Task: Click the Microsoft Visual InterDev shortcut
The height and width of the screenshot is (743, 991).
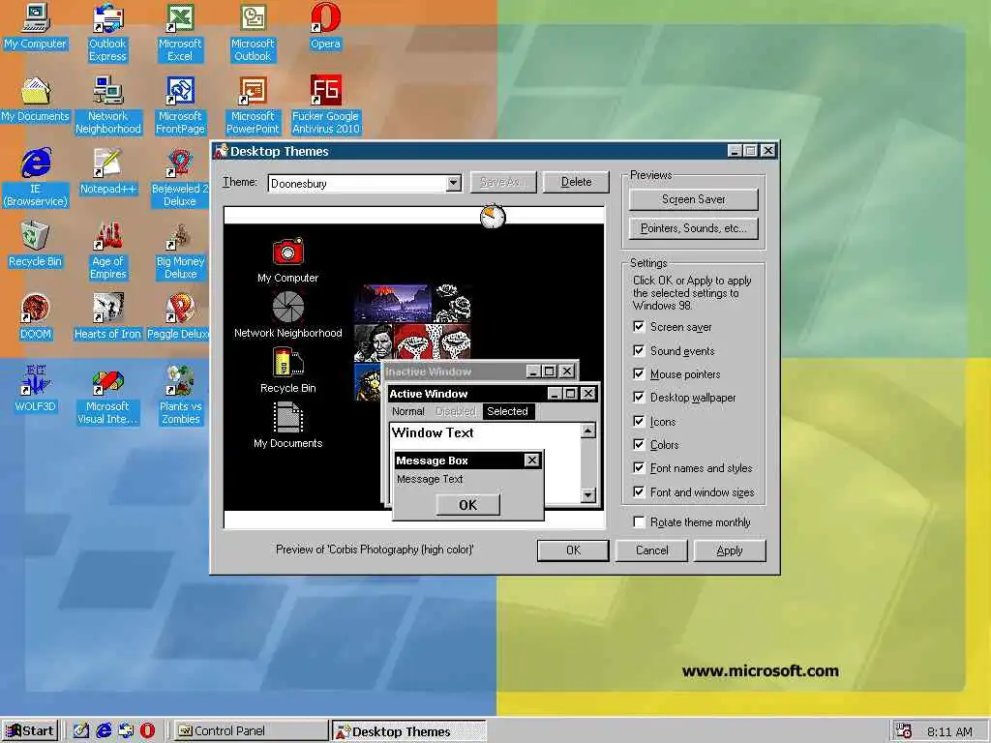Action: click(108, 396)
